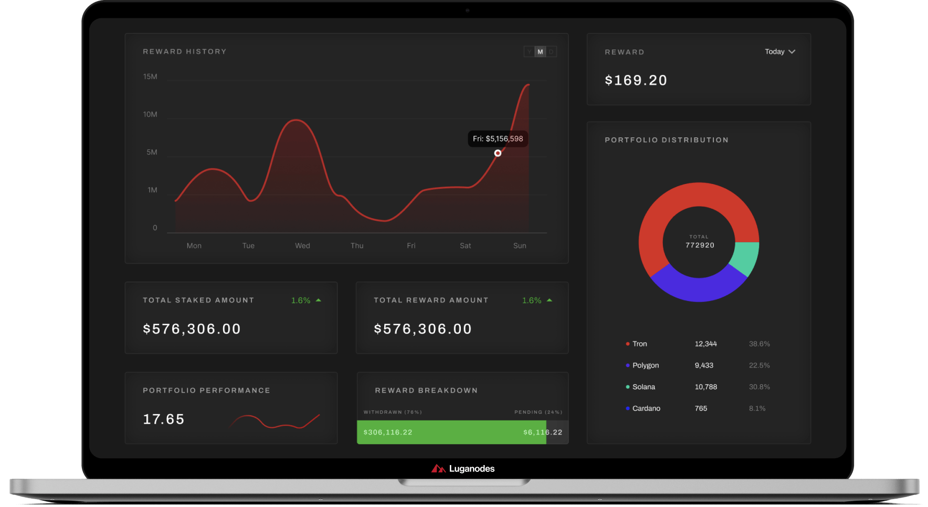
Task: Click the Friday data point marker on chart
Action: pyautogui.click(x=498, y=153)
